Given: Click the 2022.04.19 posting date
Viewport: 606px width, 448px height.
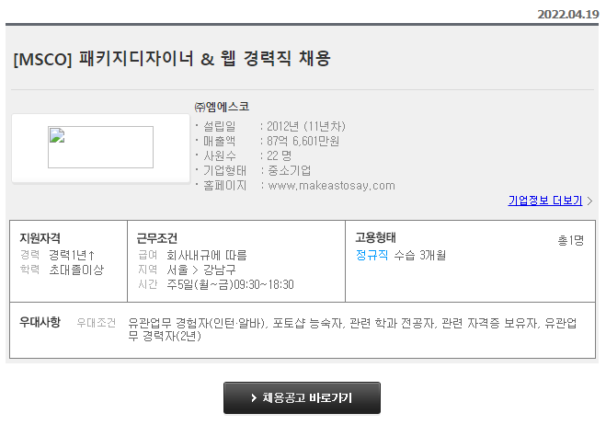Looking at the screenshot, I should (x=567, y=14).
